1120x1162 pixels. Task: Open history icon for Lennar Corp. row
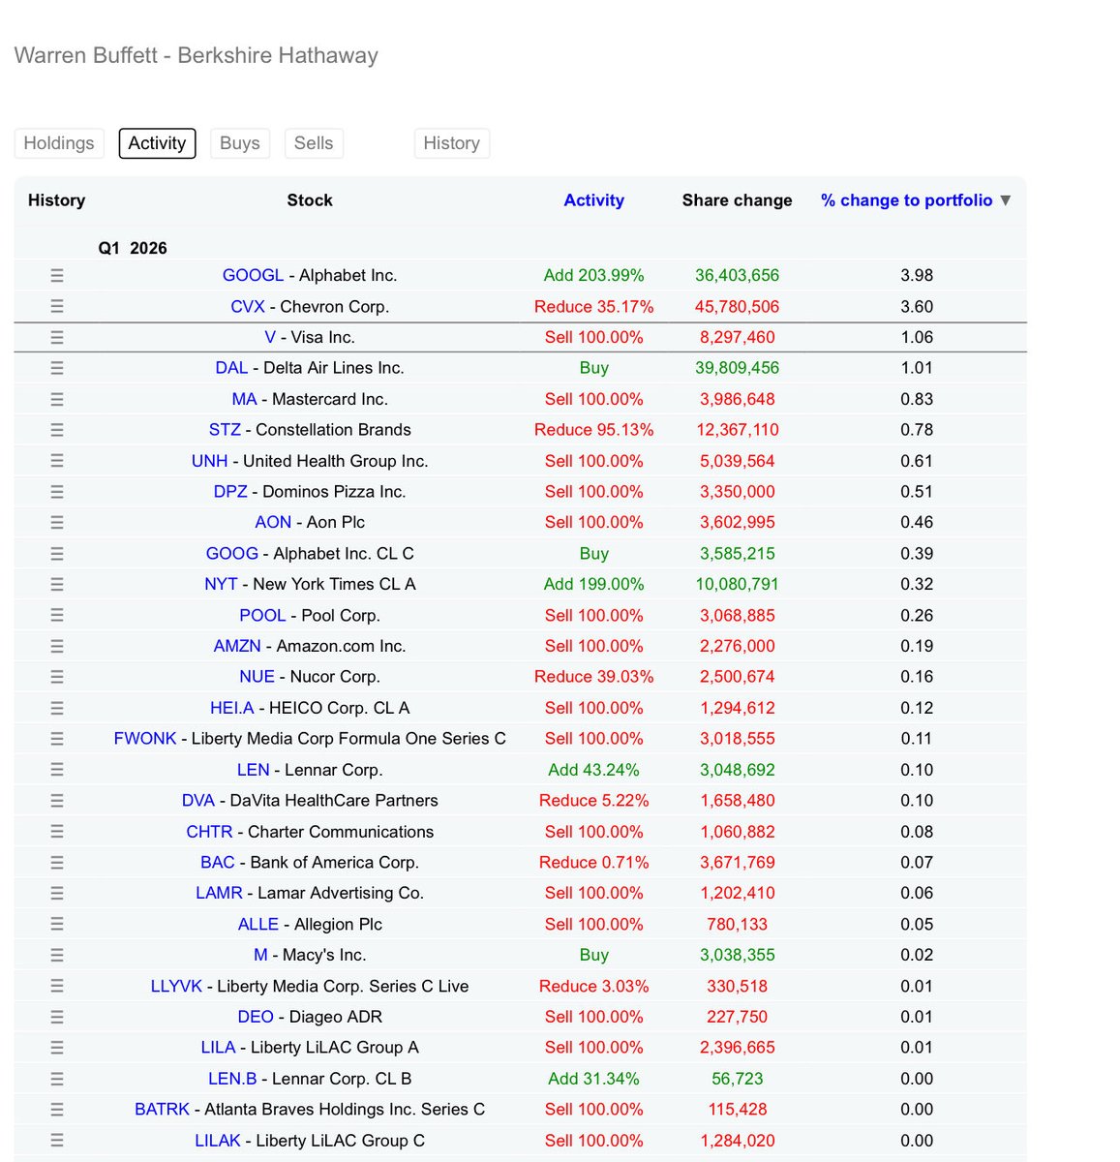point(57,770)
